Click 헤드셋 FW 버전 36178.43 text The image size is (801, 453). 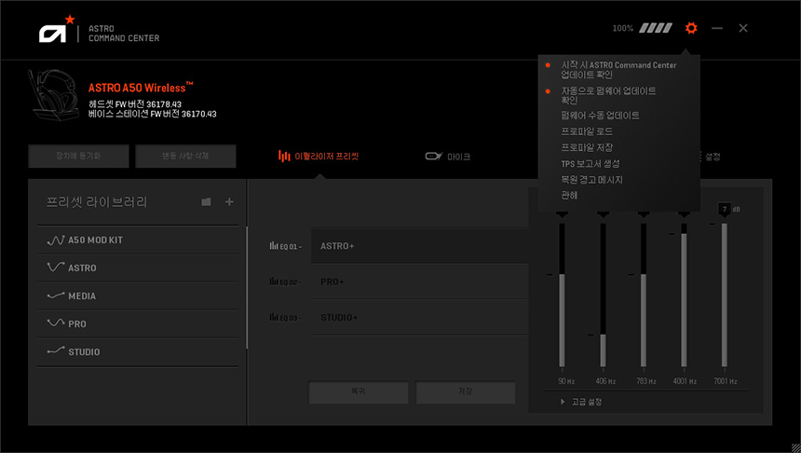pyautogui.click(x=135, y=104)
